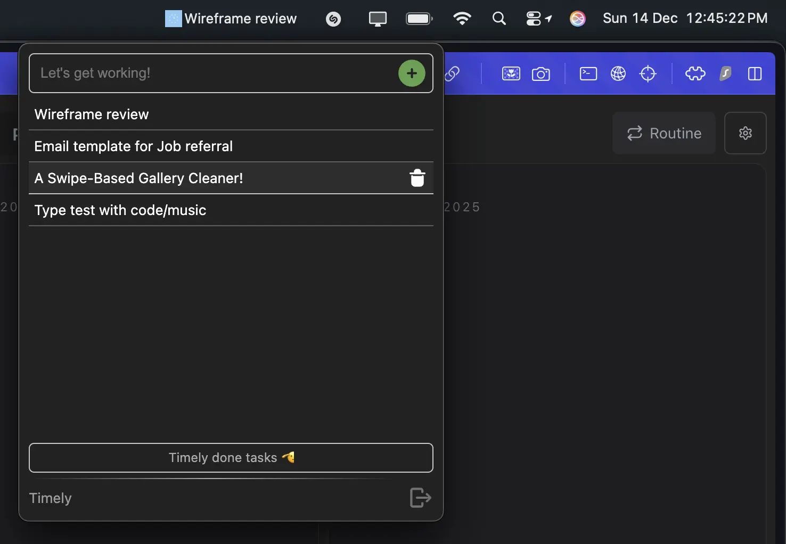Image resolution: width=786 pixels, height=544 pixels.
Task: Take a screenshot with camera icon
Action: coord(541,73)
